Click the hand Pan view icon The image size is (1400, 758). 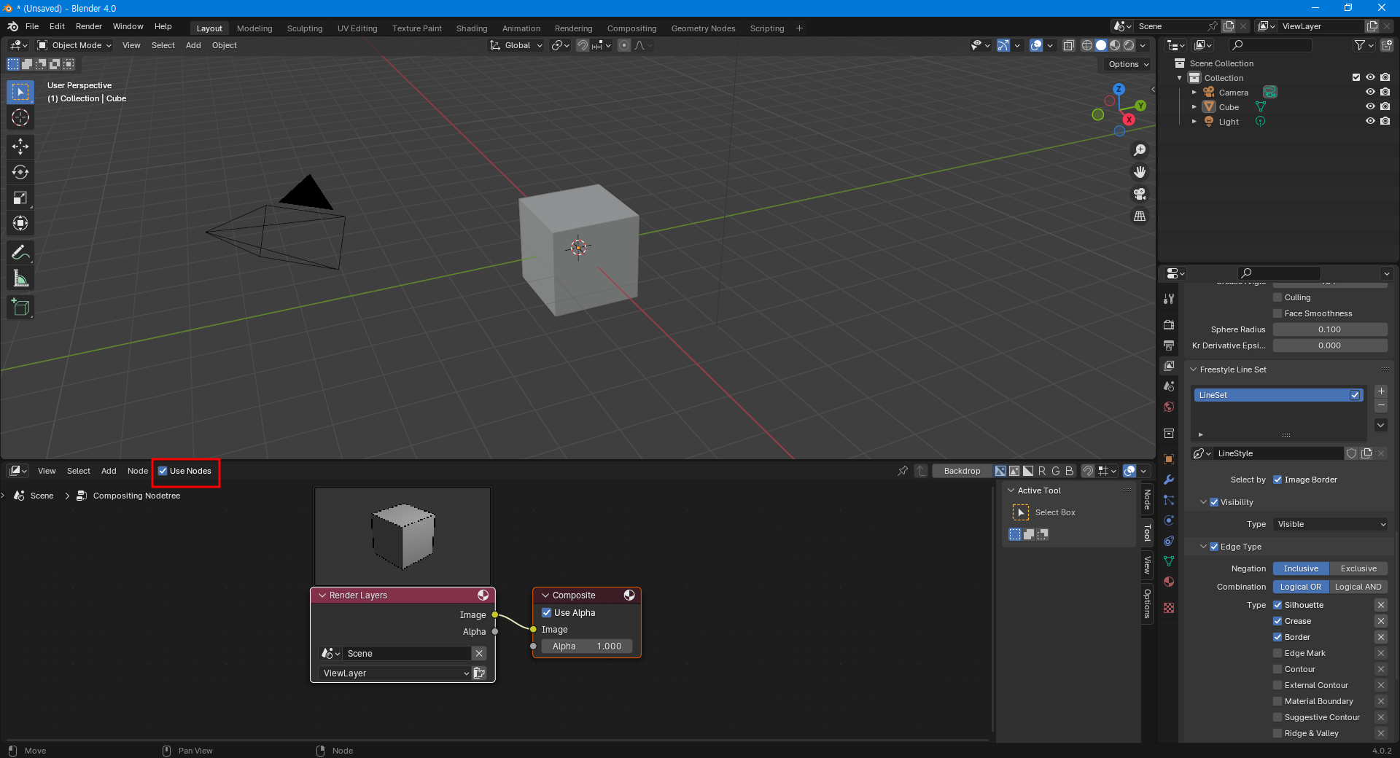point(1140,172)
